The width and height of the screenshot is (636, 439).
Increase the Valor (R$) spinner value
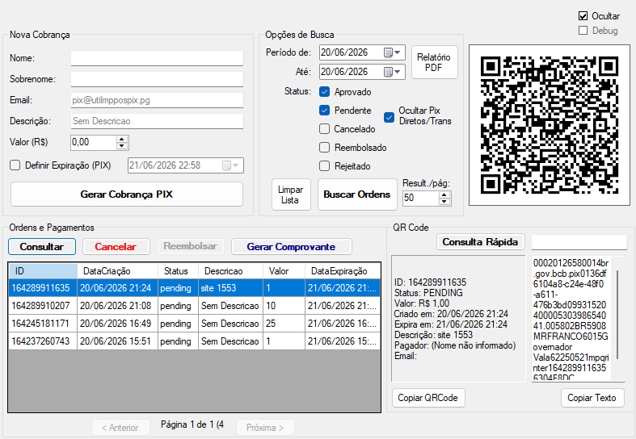122,139
